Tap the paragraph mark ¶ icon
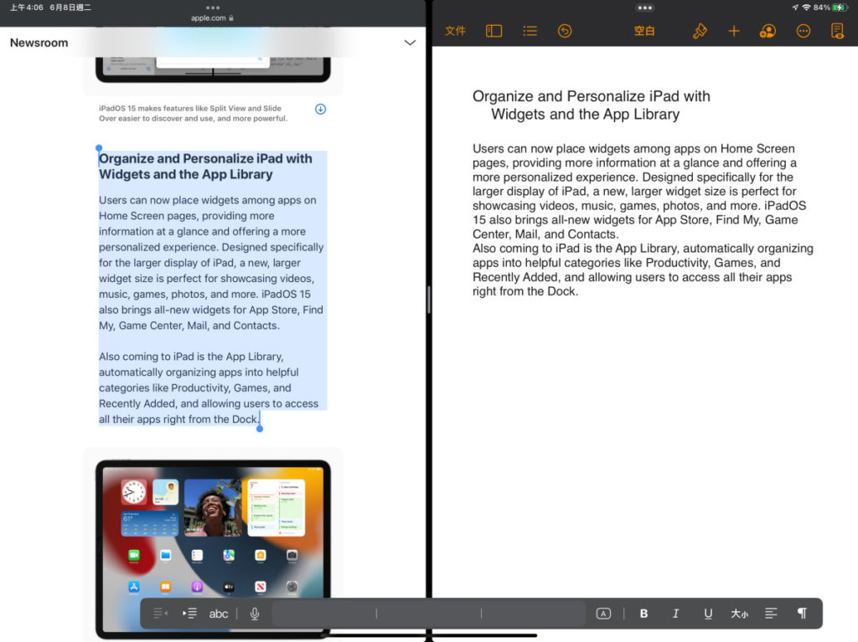This screenshot has width=858, height=642. [802, 614]
